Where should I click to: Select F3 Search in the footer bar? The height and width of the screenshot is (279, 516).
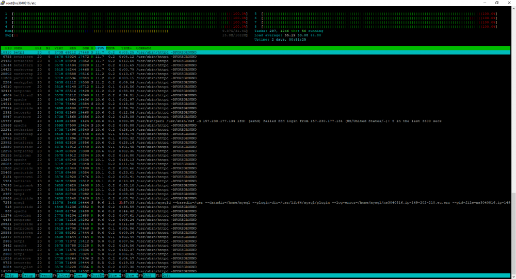tap(44, 276)
